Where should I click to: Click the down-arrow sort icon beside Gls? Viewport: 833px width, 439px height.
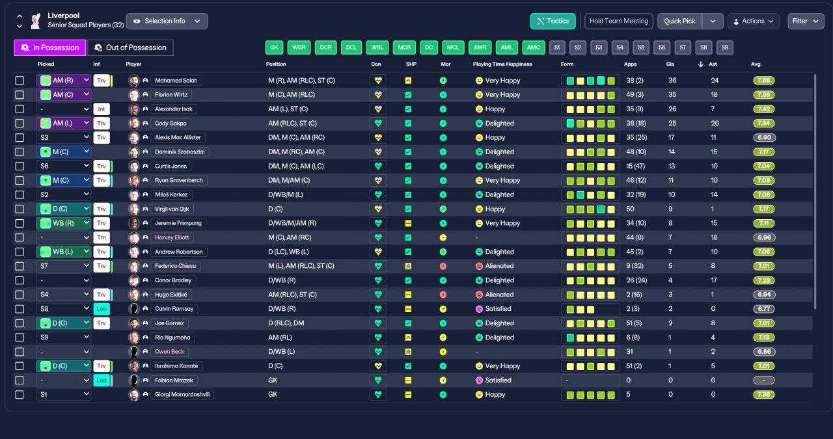701,64
